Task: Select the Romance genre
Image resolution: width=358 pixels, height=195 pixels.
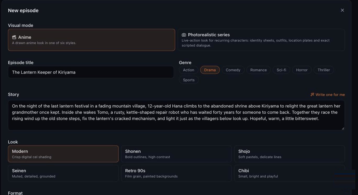Action: [x=258, y=70]
